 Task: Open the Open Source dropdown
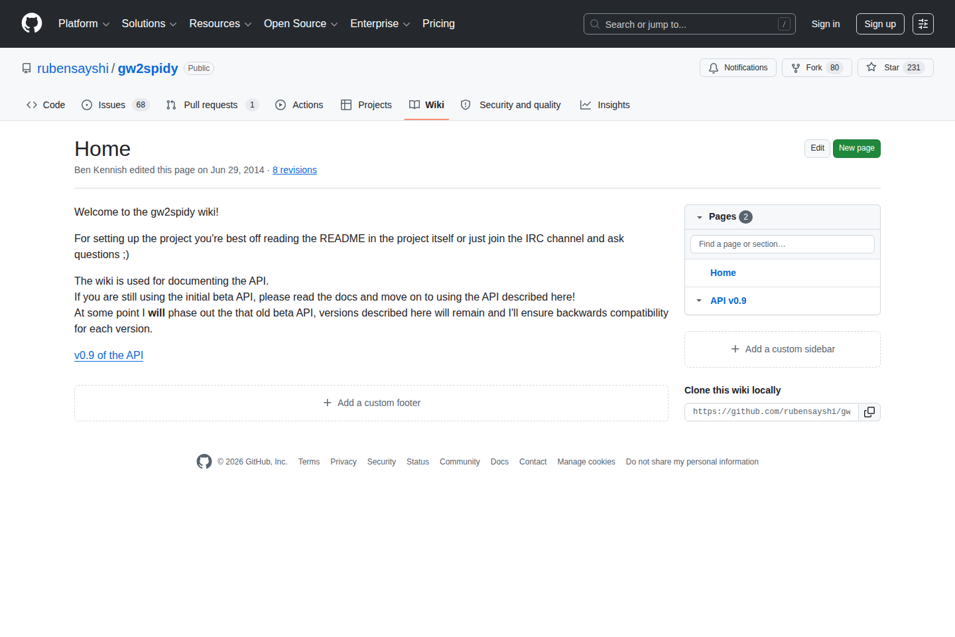point(300,24)
